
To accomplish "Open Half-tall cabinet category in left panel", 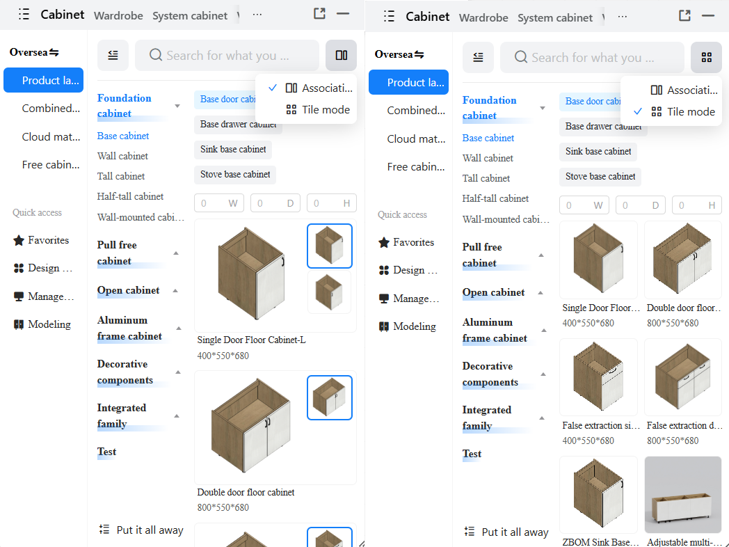I will [x=130, y=196].
